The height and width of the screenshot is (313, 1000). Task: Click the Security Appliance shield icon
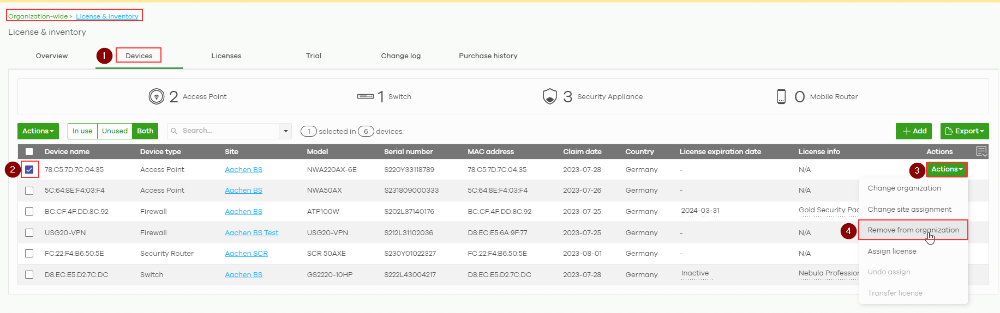549,96
